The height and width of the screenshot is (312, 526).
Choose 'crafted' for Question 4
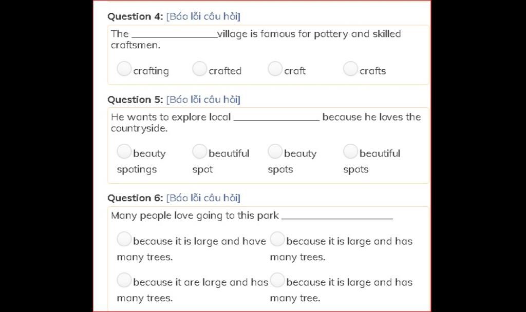tap(199, 69)
